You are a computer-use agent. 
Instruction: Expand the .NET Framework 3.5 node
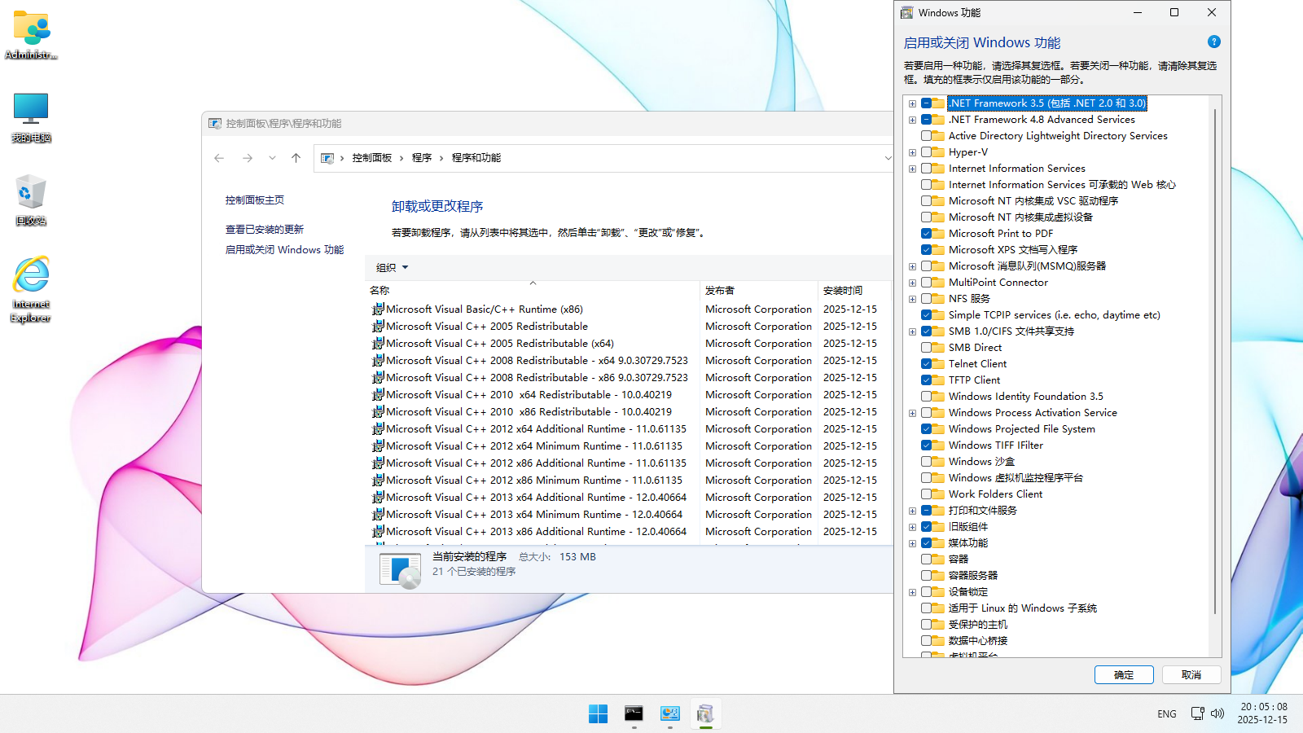[912, 103]
